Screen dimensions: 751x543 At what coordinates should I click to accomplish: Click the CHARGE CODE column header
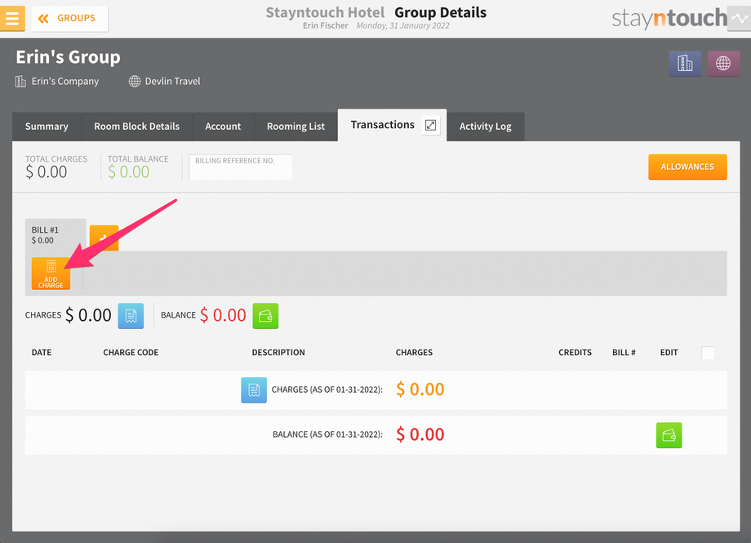131,352
